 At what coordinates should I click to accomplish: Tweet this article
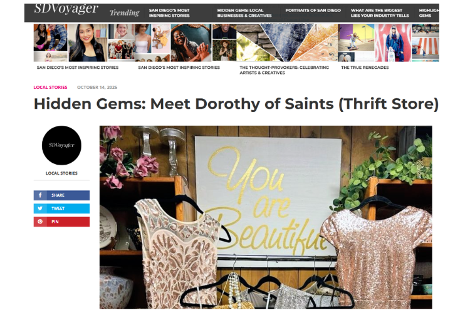(61, 208)
